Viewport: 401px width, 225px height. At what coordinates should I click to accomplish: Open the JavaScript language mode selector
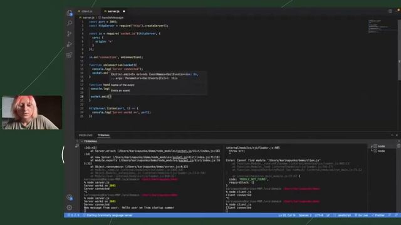(344, 215)
